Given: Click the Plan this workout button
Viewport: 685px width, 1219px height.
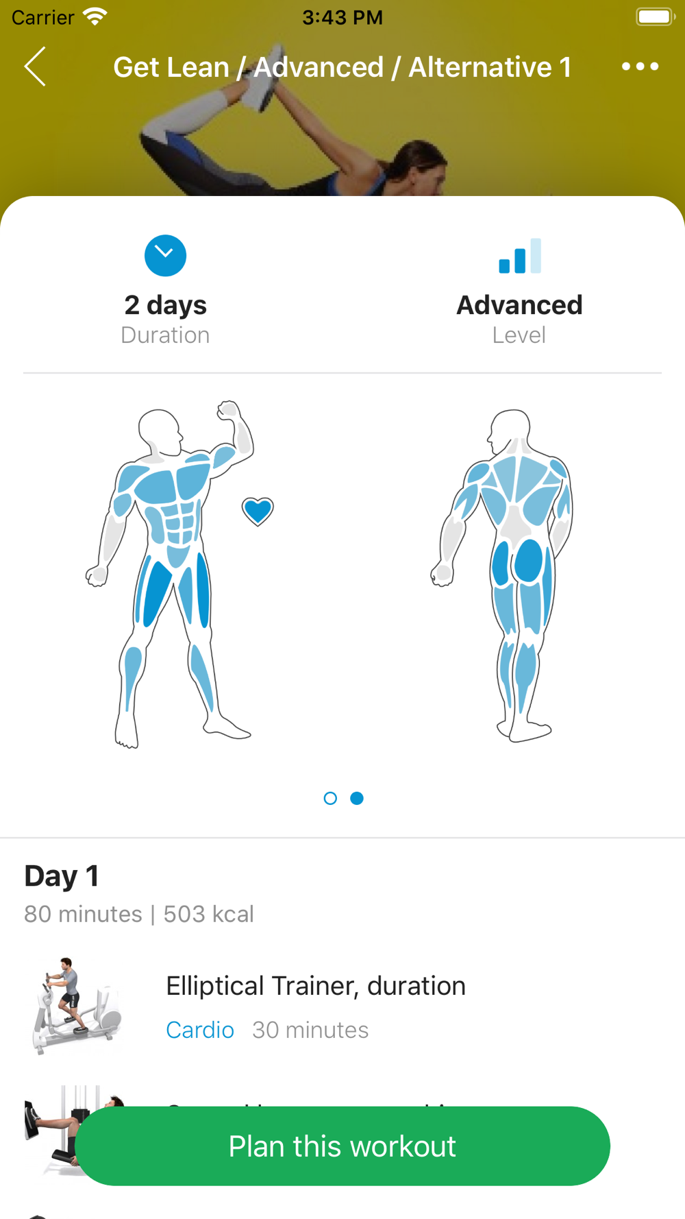Looking at the screenshot, I should click(342, 1146).
